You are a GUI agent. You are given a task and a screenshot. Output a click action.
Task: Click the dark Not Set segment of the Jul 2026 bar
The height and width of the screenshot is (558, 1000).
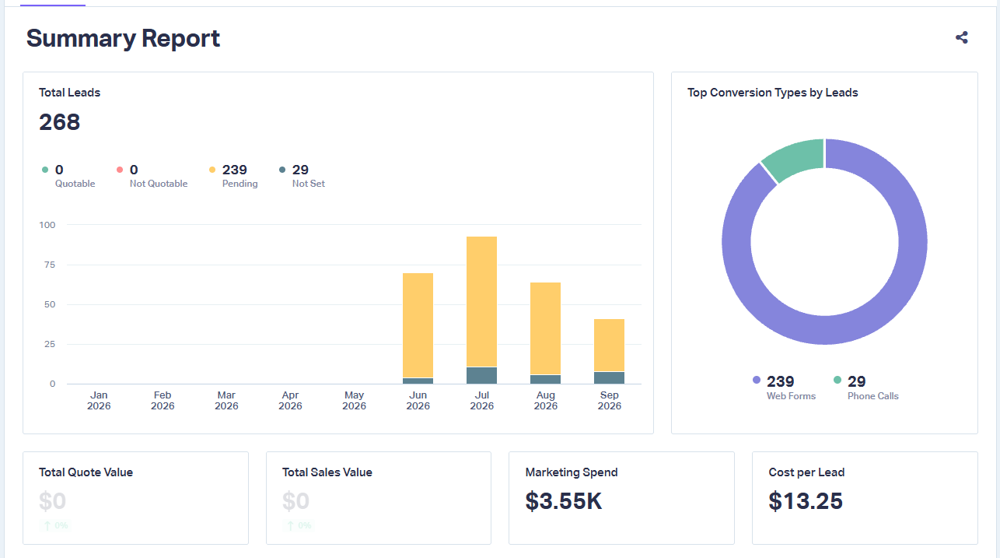pos(481,375)
